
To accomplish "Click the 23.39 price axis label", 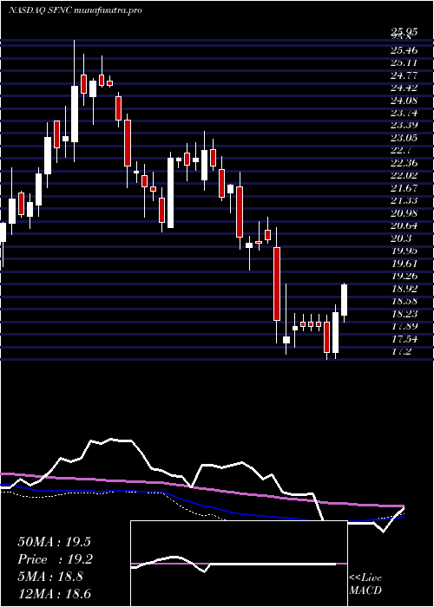I will point(404,125).
